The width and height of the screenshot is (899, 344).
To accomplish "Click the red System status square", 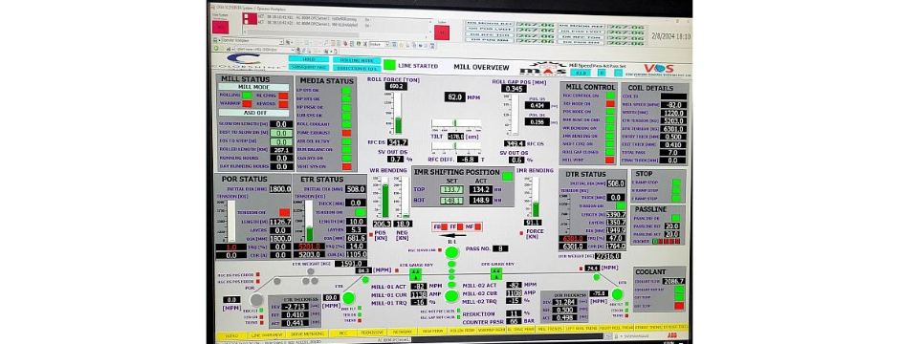I will click(x=441, y=32).
